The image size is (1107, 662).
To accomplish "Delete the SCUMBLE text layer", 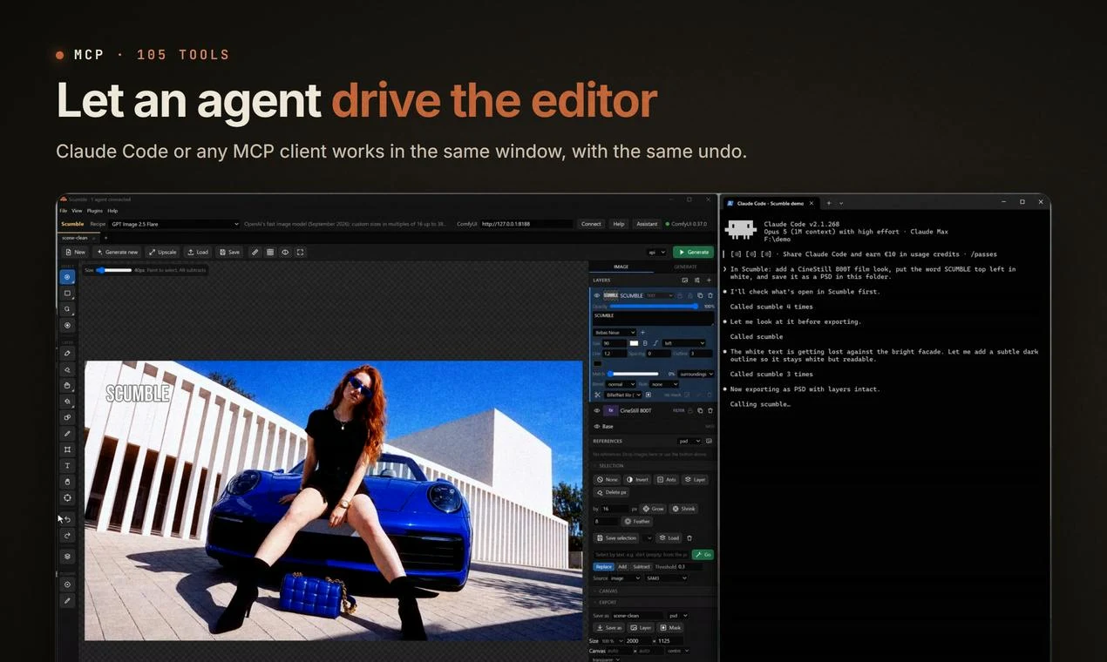I will [x=710, y=295].
